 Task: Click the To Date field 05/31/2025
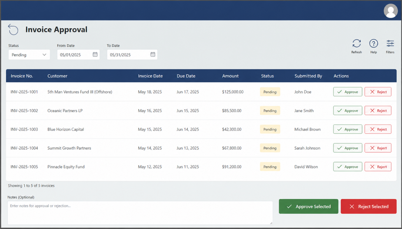132,55
